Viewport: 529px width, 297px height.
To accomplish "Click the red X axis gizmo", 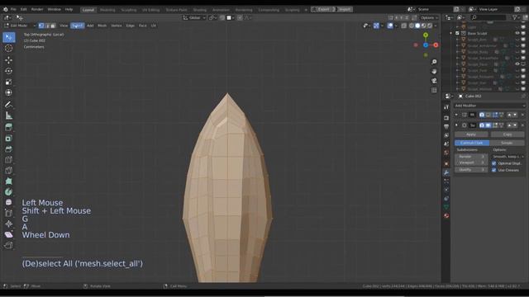I will pyautogui.click(x=436, y=45).
